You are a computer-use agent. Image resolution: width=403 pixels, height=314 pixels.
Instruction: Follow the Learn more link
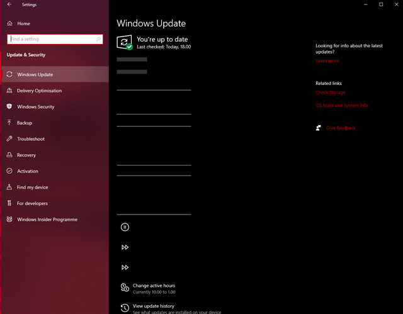click(327, 61)
